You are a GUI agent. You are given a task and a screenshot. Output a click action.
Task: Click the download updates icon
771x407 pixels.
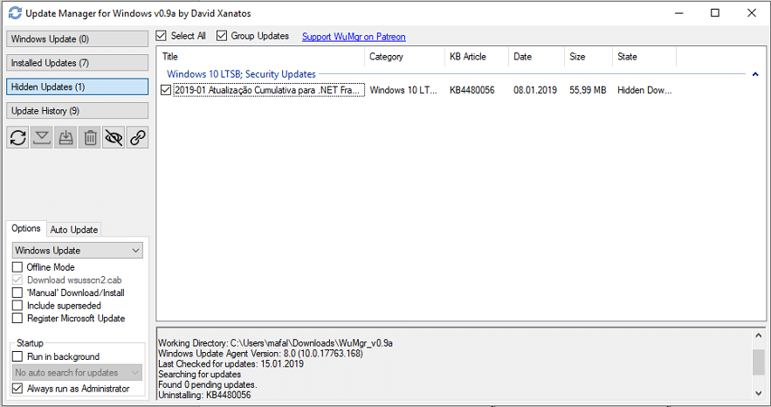pyautogui.click(x=42, y=138)
